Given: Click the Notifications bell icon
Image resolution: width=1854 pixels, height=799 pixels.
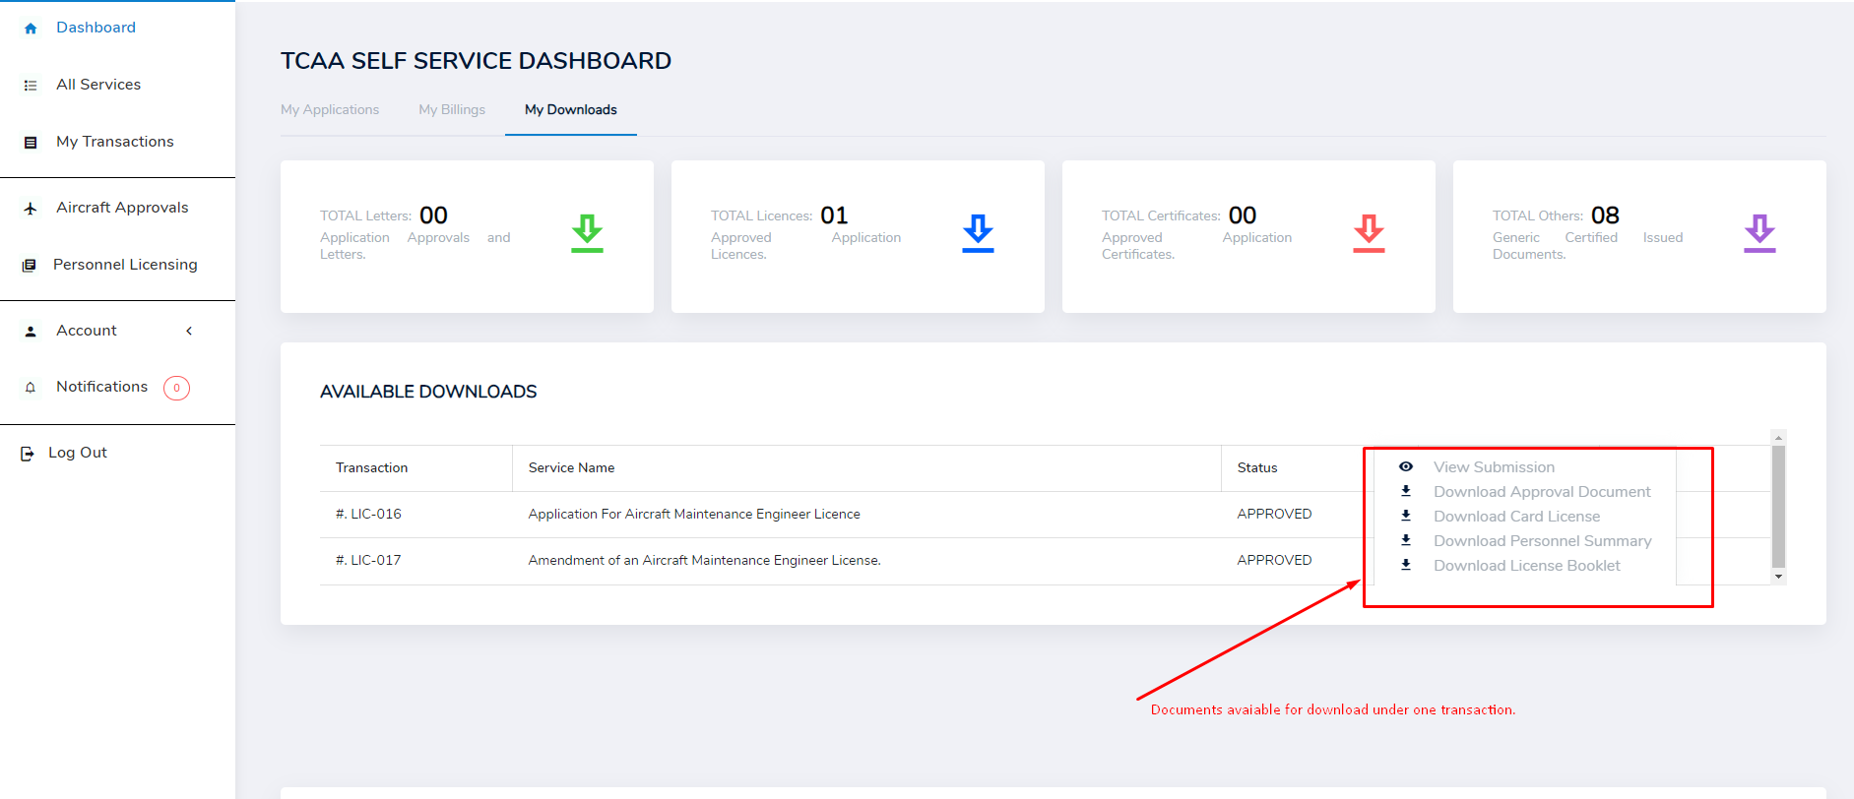Looking at the screenshot, I should (x=31, y=388).
